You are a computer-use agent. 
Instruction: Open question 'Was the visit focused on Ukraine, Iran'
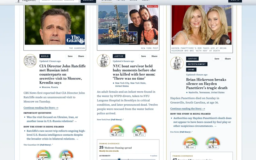click(52, 119)
